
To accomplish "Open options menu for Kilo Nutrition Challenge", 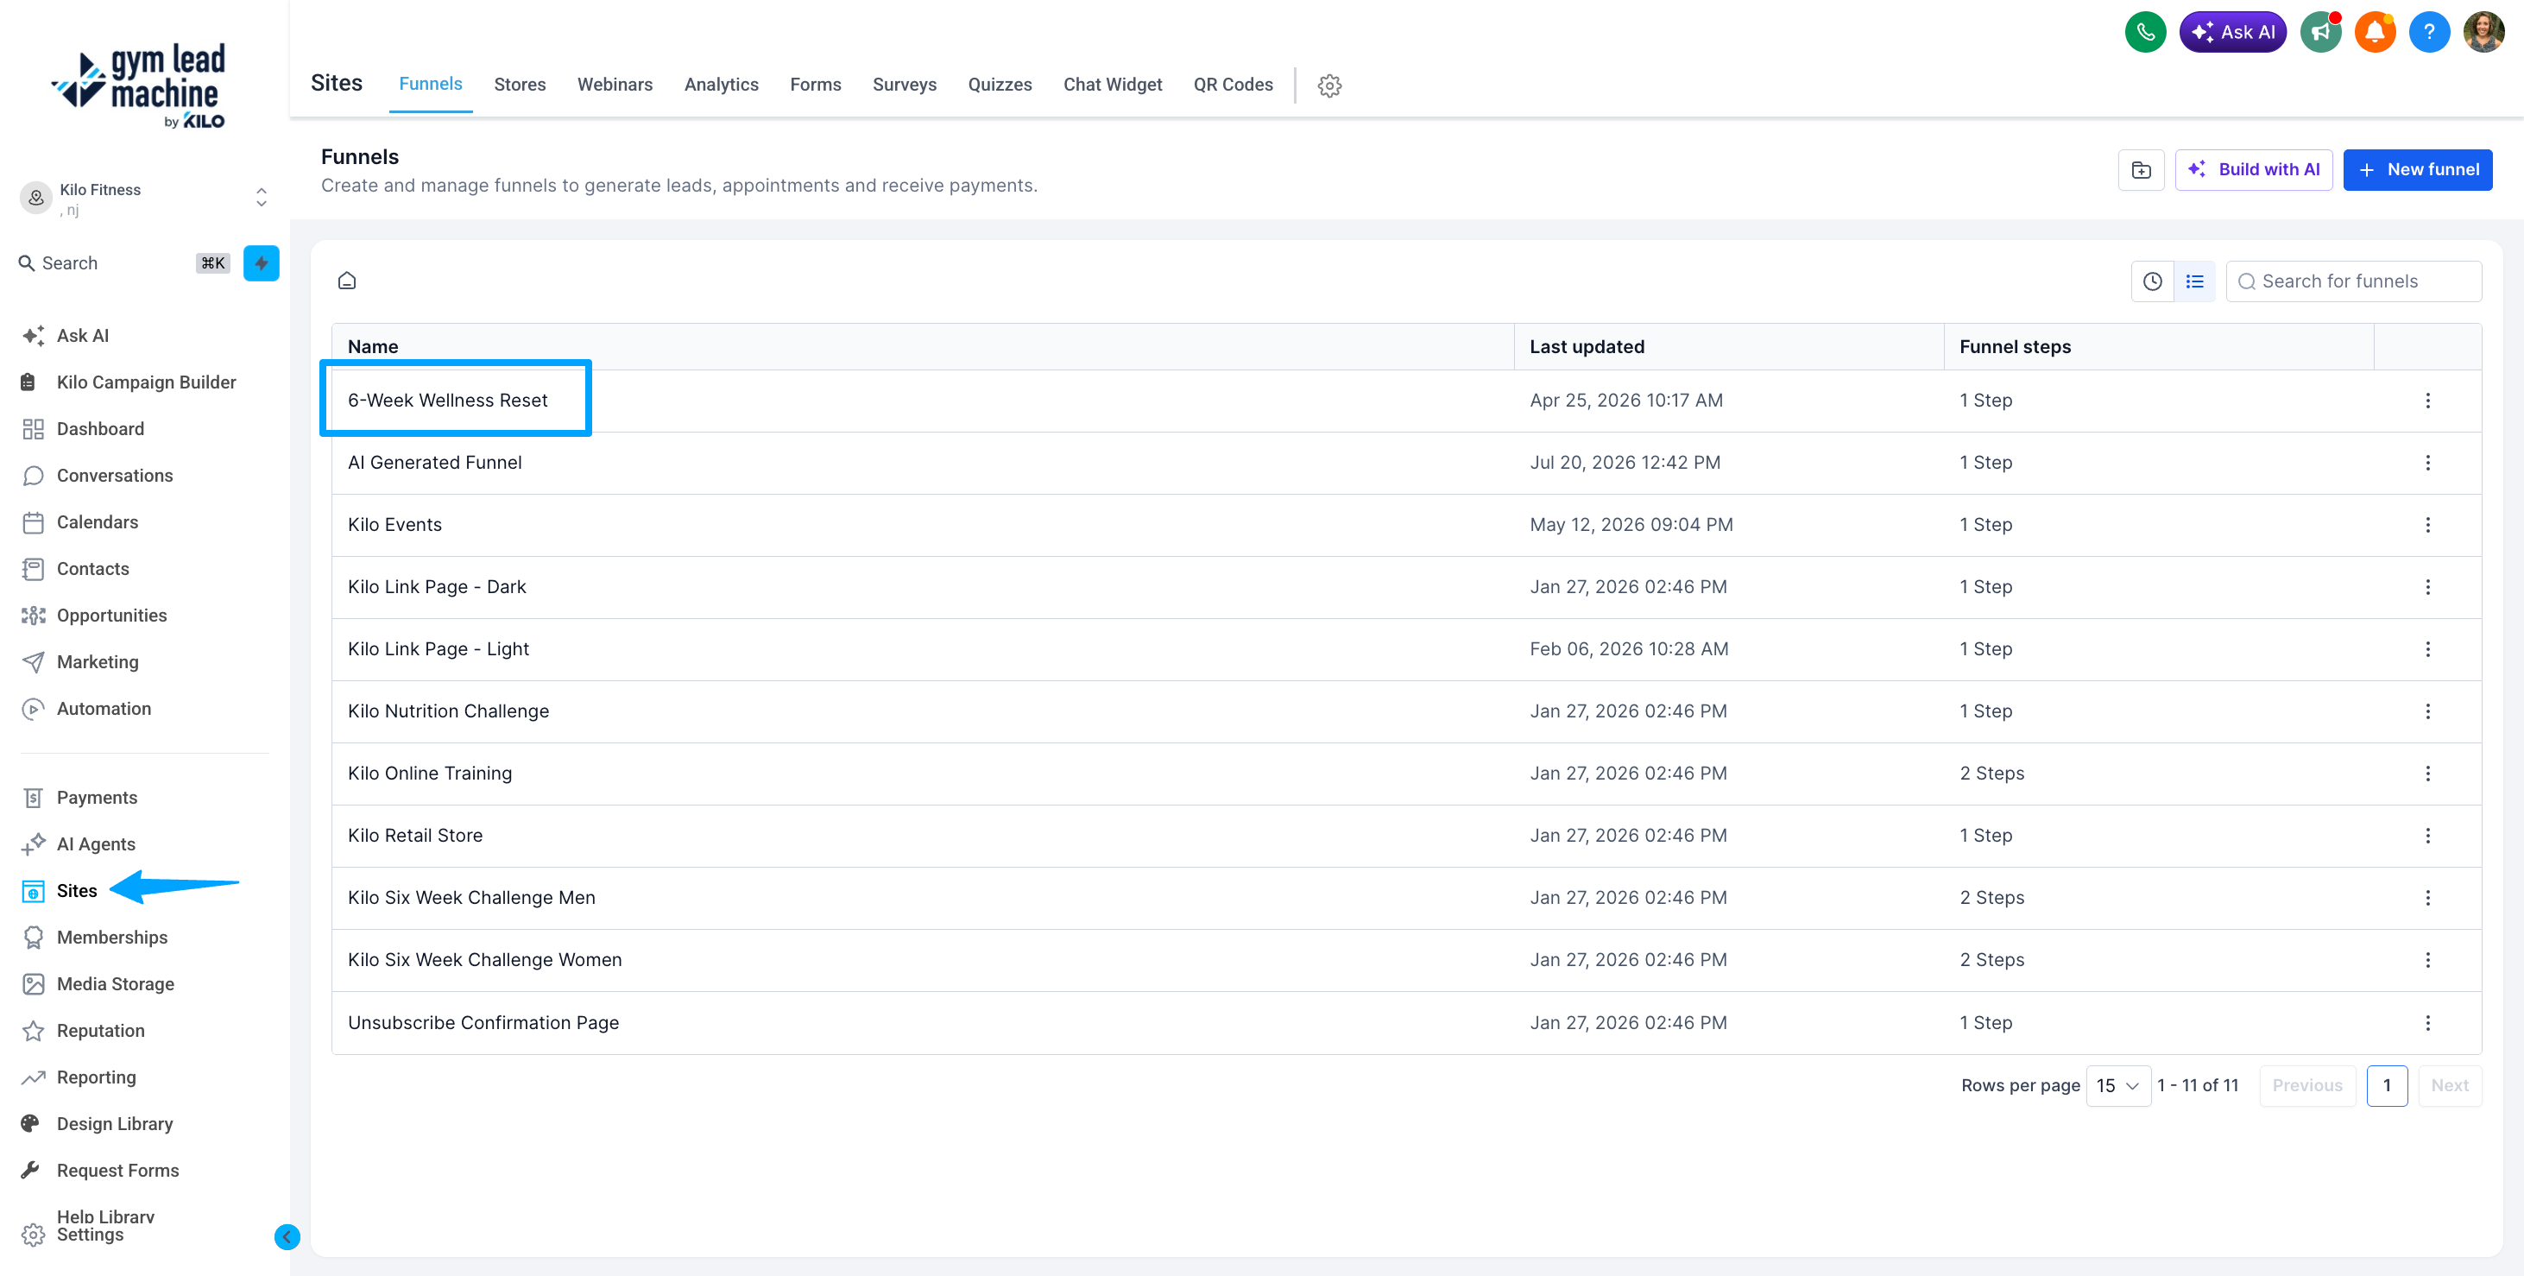I will (2428, 711).
